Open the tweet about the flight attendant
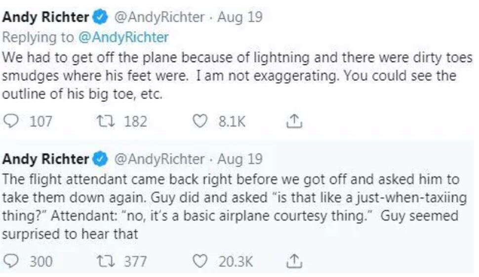Screen dimensions: 479x277 pyautogui.click(x=235, y=207)
